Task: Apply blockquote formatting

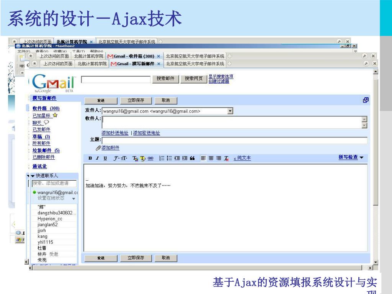Action: click(x=192, y=158)
